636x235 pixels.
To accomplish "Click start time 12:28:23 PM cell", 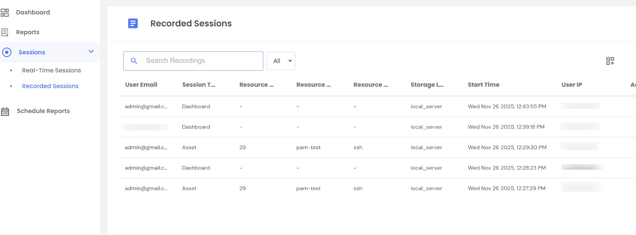I will (507, 168).
